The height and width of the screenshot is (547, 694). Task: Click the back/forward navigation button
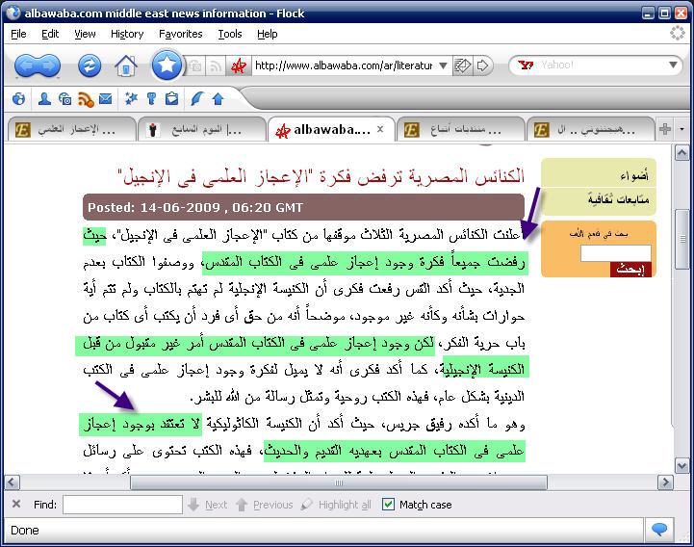click(x=38, y=65)
